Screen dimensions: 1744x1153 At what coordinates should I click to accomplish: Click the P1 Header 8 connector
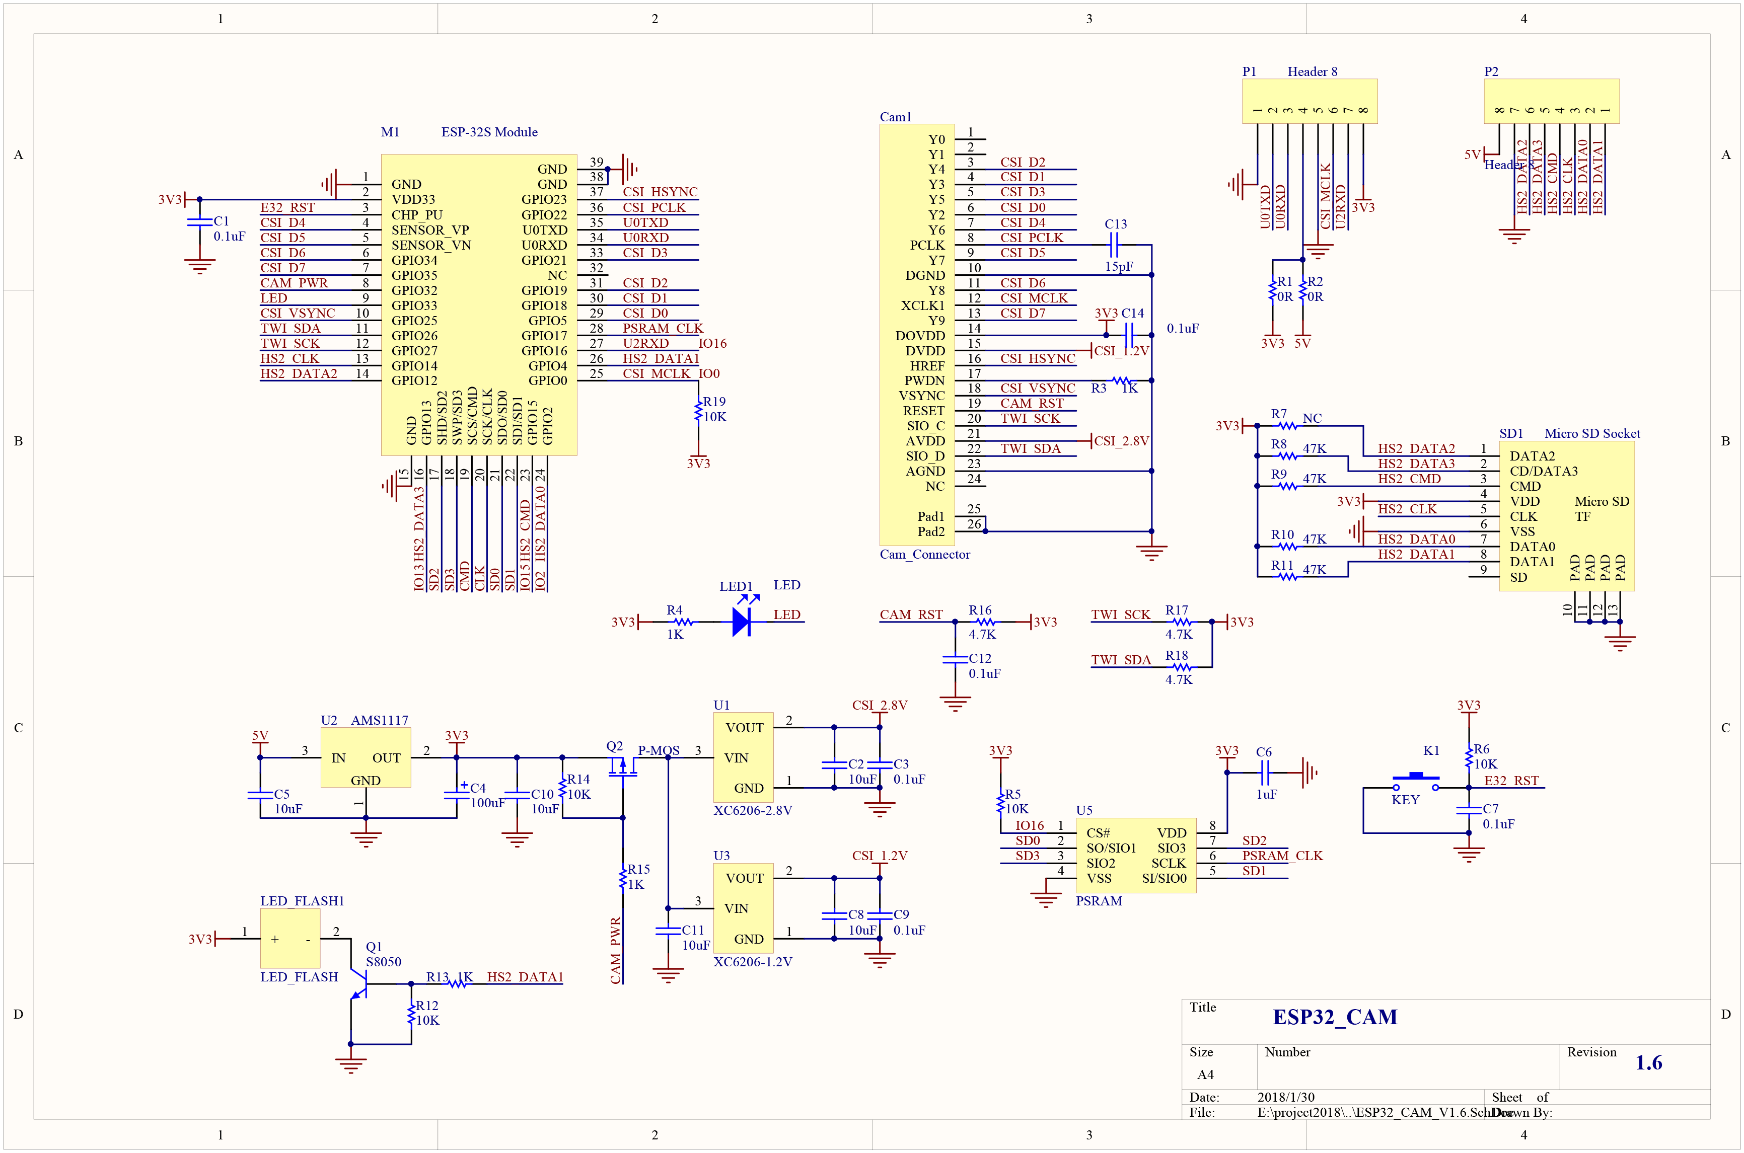(1310, 102)
